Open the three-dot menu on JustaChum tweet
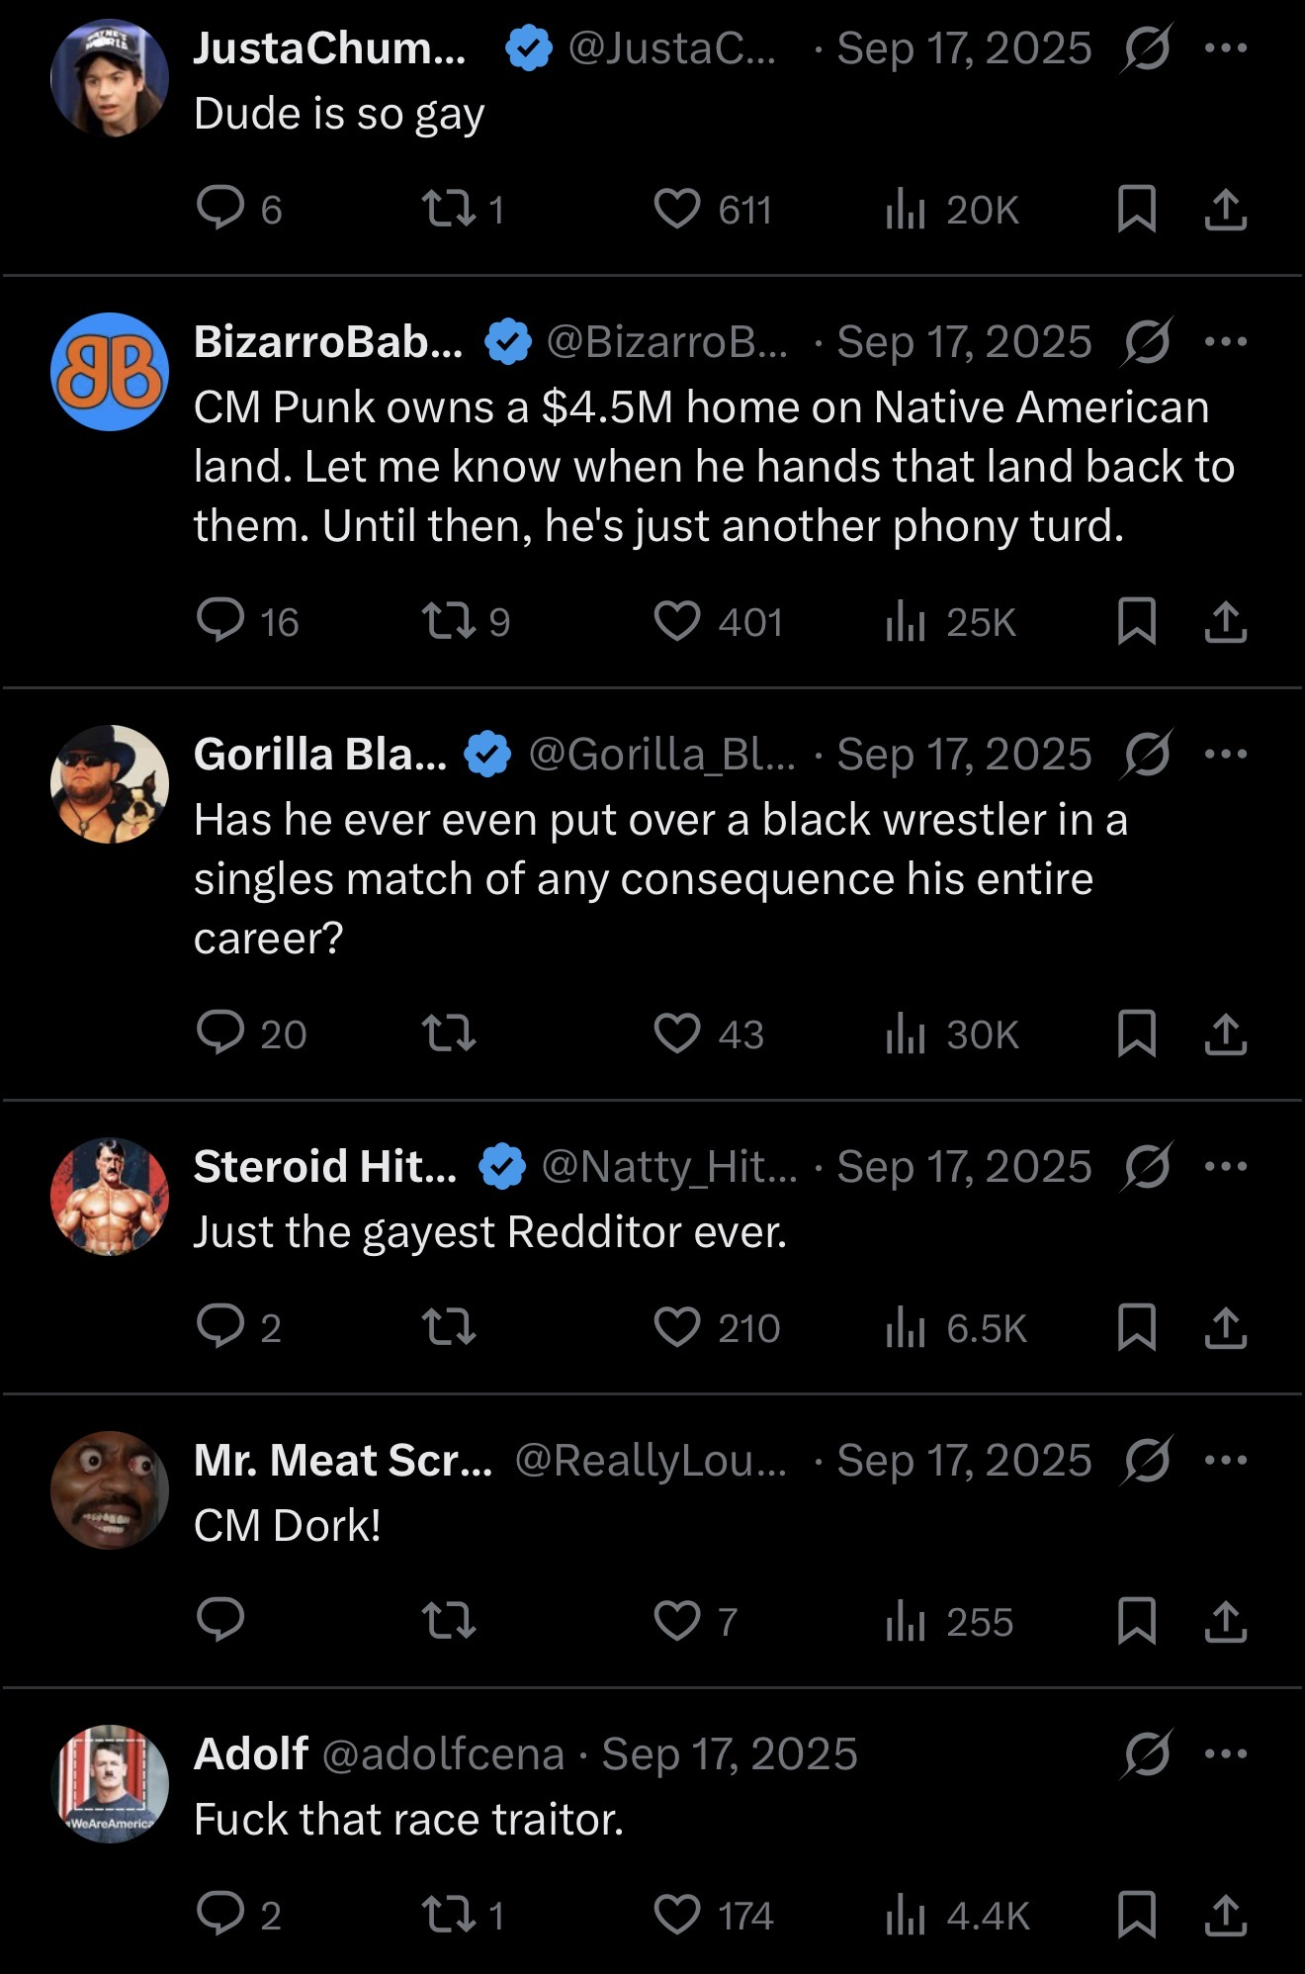Viewport: 1305px width, 1974px height. pyautogui.click(x=1226, y=47)
